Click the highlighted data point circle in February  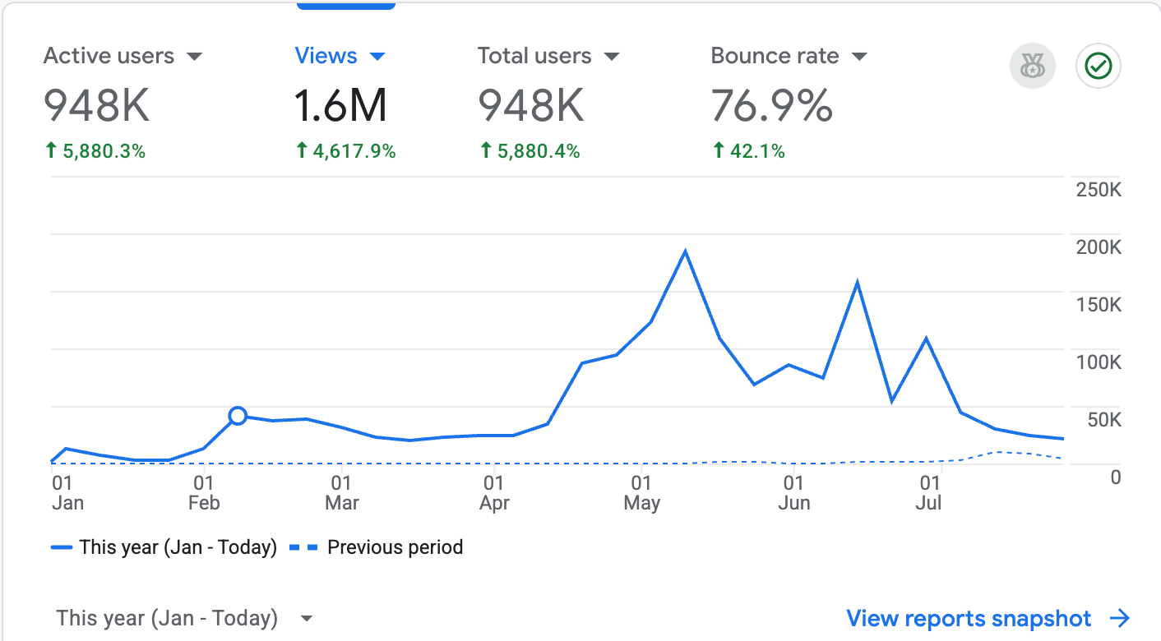[238, 416]
